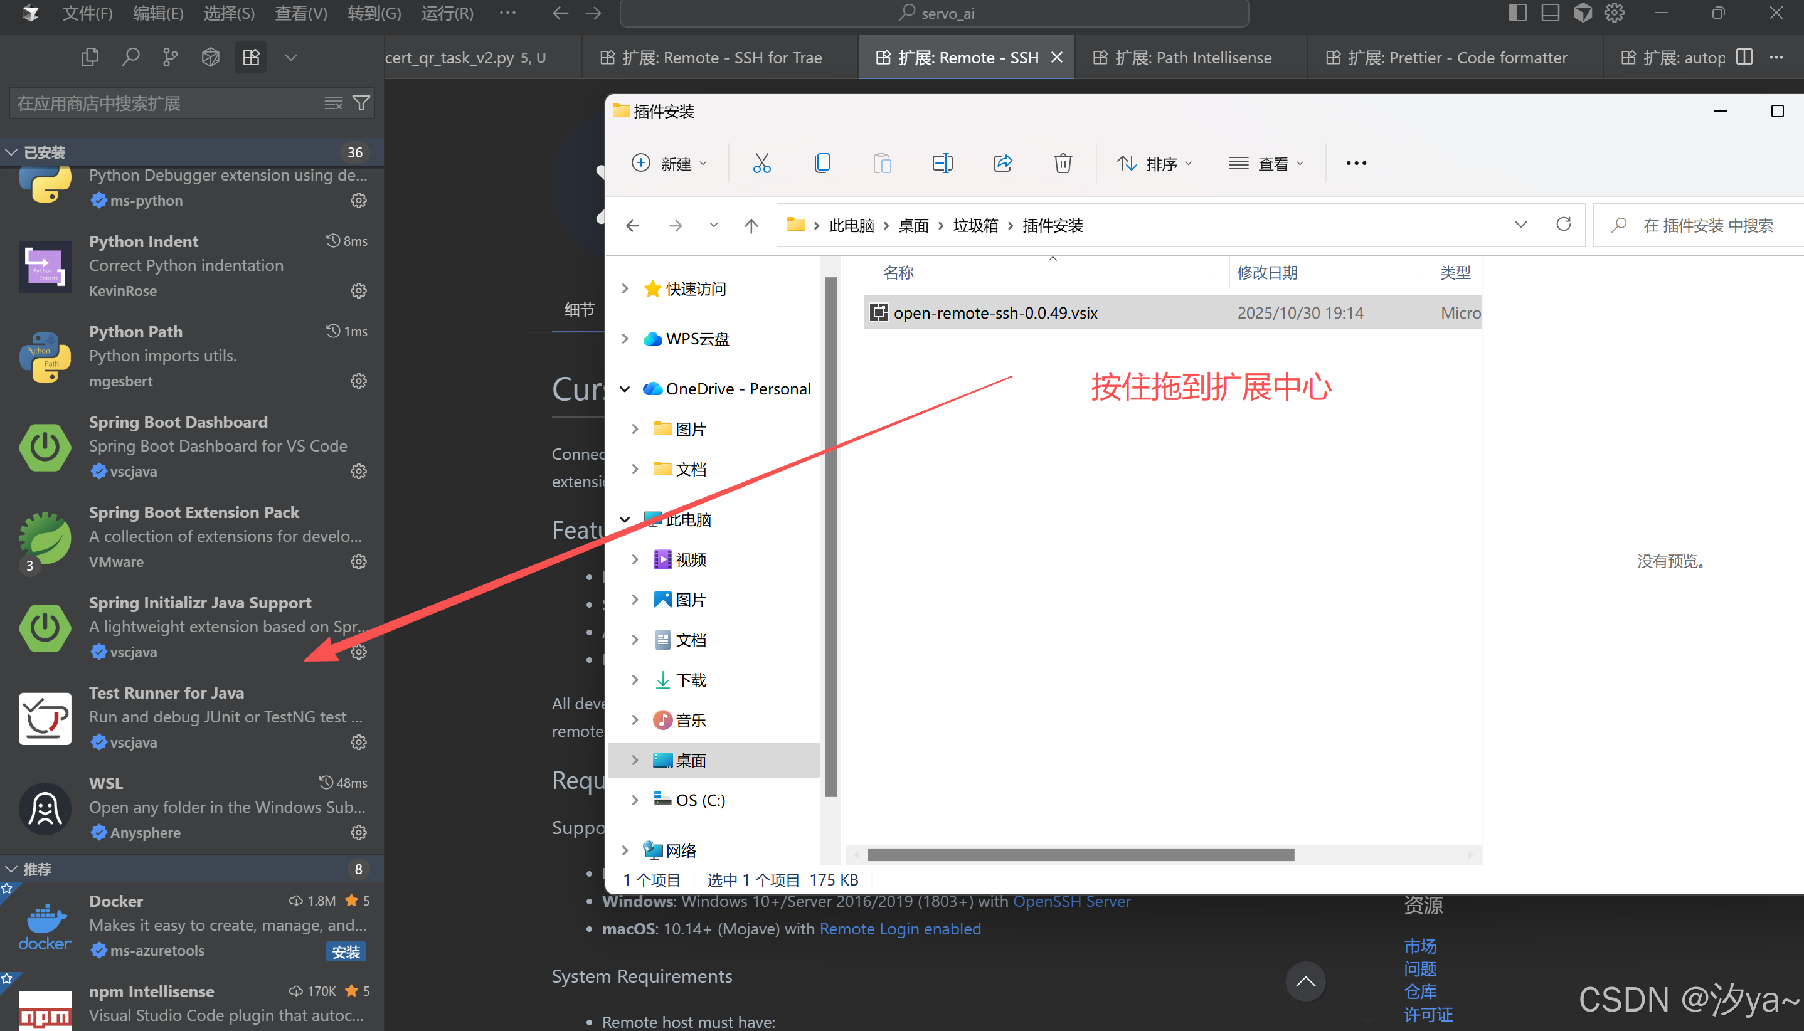Collapse the OneDrive - Personal tree node

(624, 388)
